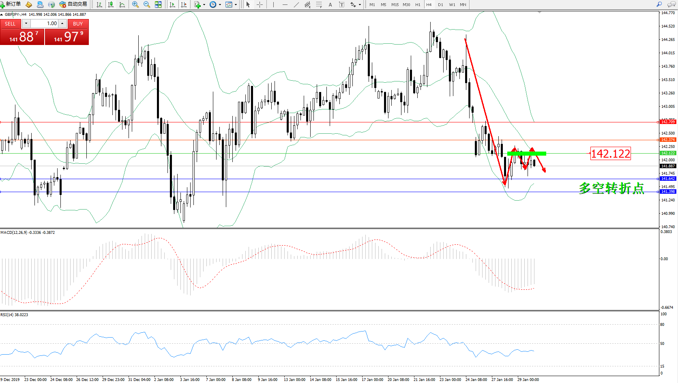Expand the indicators list dropdown arrow

pyautogui.click(x=204, y=5)
